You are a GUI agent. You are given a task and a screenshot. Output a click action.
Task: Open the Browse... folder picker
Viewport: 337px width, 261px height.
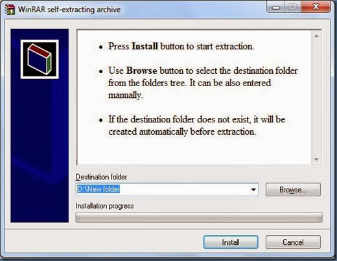[293, 190]
